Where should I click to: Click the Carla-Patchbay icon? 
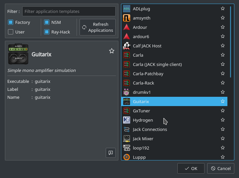click(x=127, y=74)
